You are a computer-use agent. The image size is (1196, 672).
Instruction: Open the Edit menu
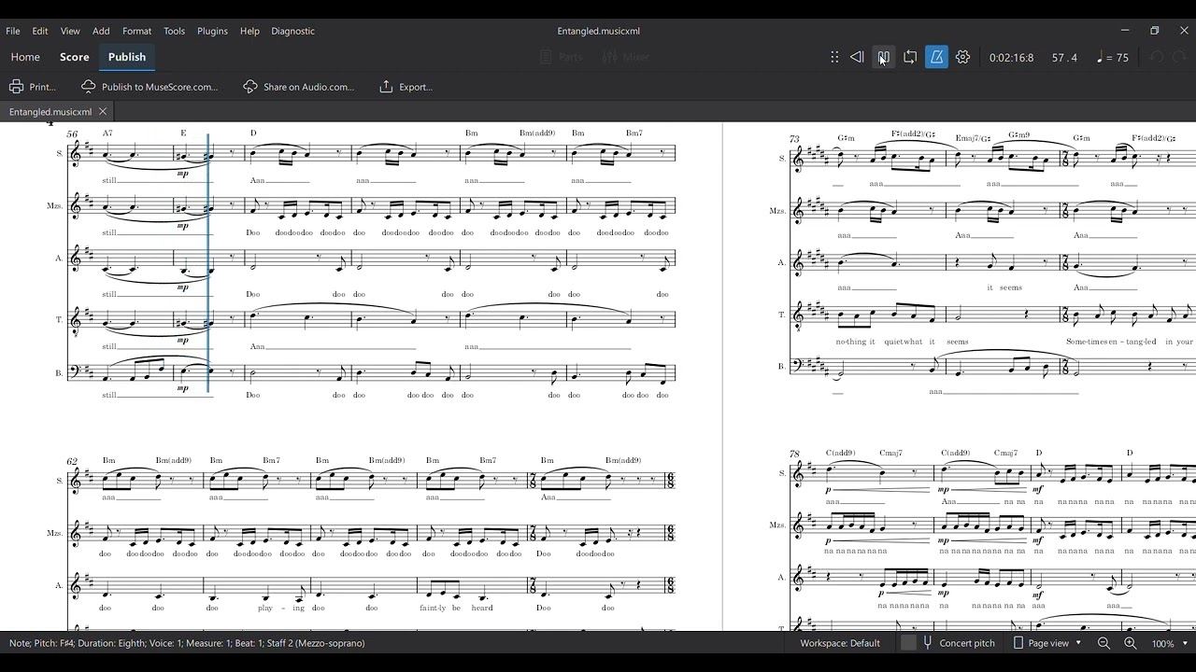(x=40, y=31)
